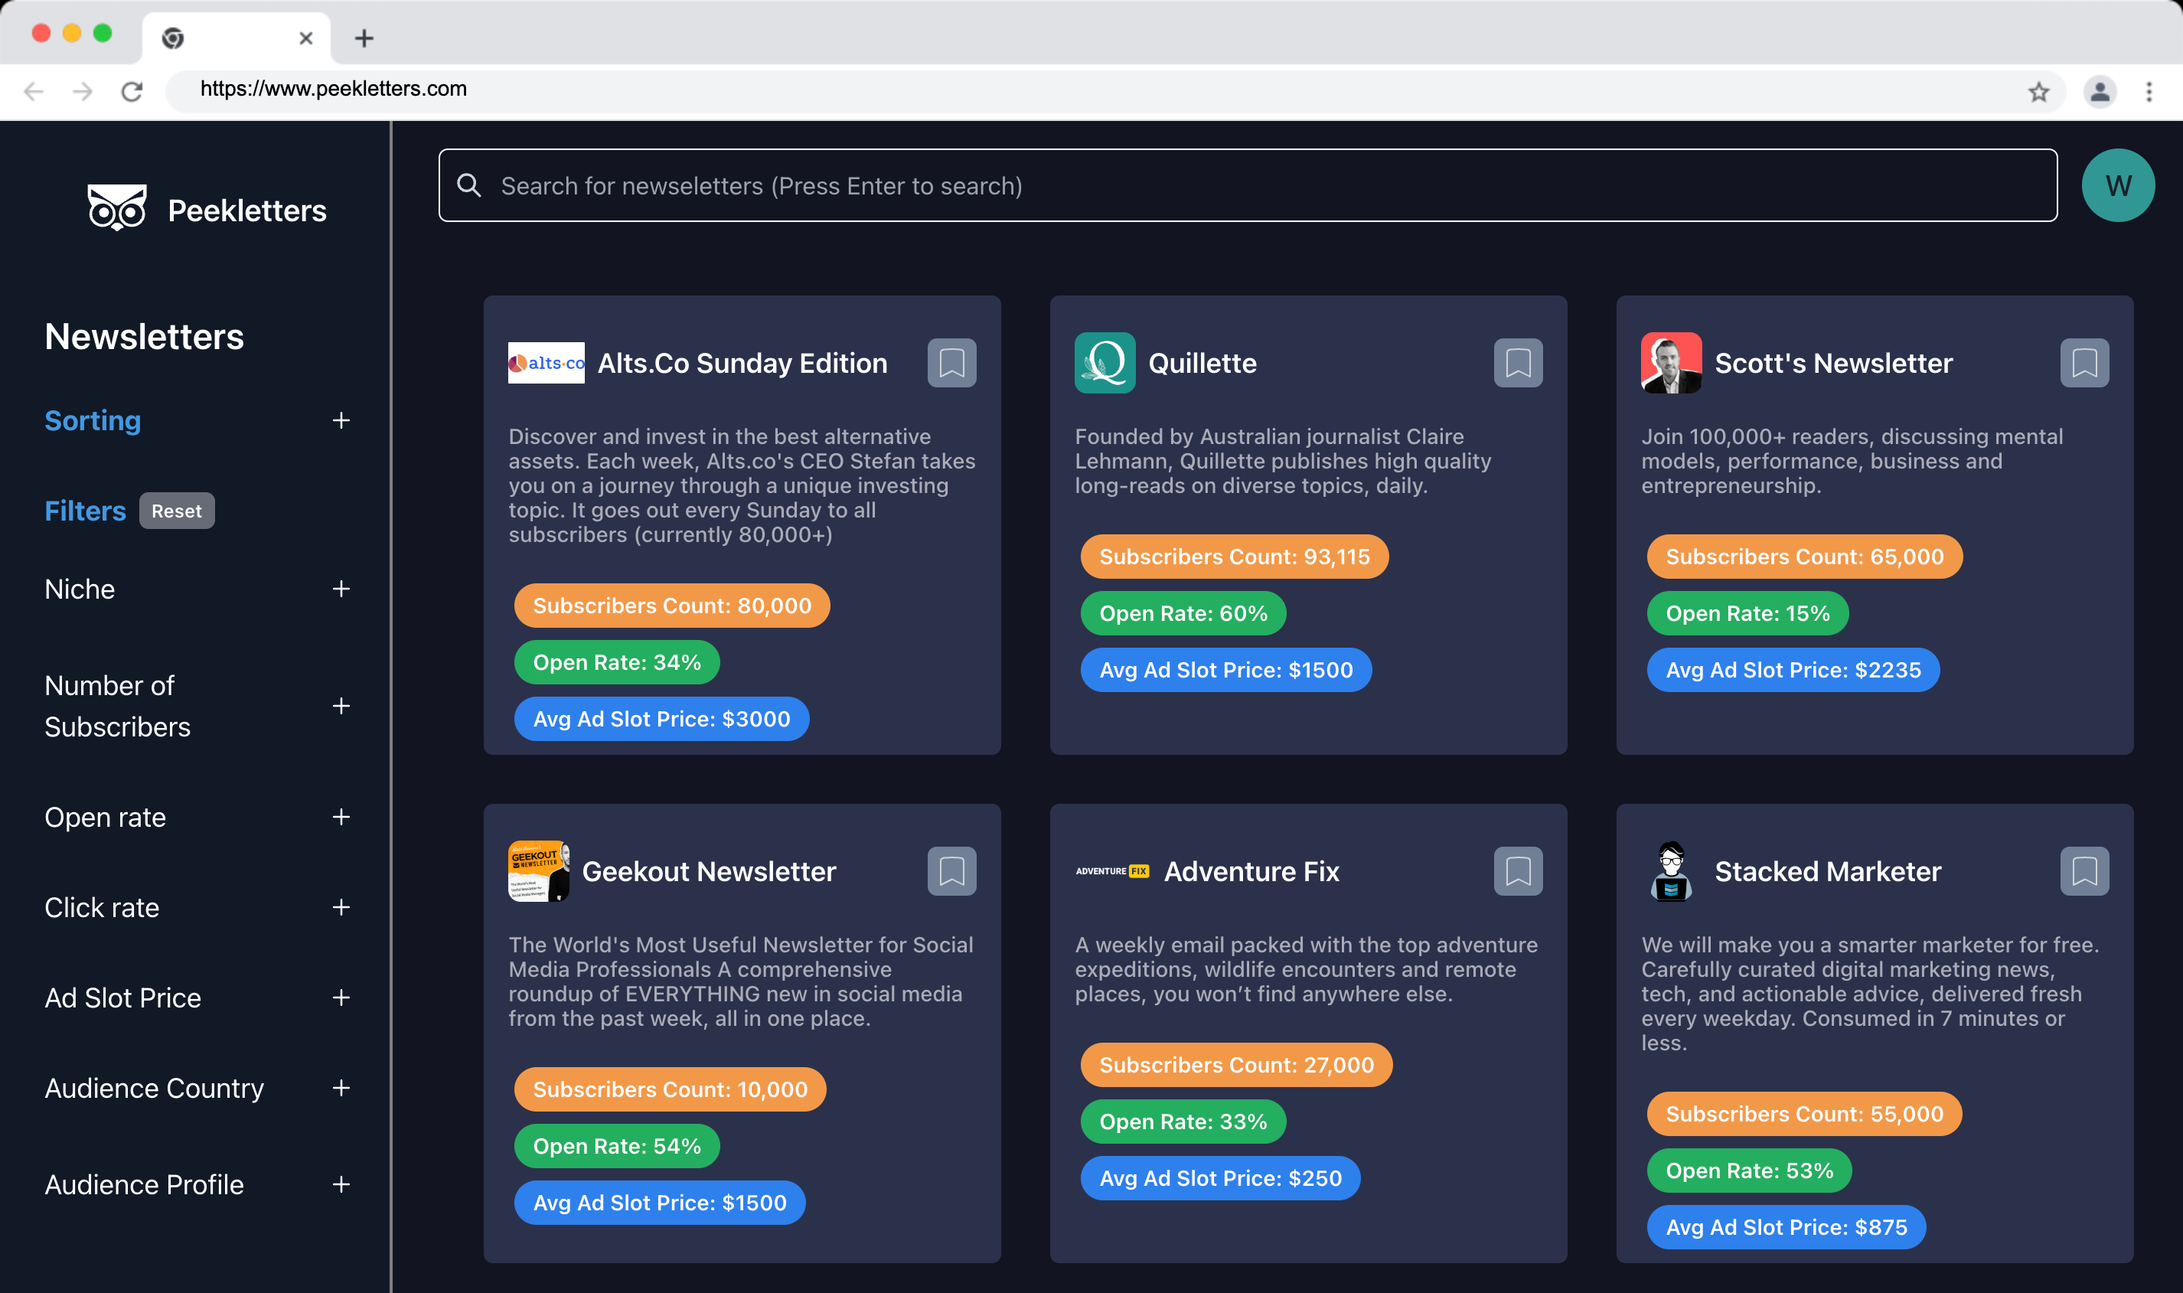Open Quillette newsletter title link

[1202, 362]
